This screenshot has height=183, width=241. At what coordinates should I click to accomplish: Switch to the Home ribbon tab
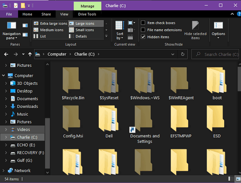pyautogui.click(x=27, y=14)
